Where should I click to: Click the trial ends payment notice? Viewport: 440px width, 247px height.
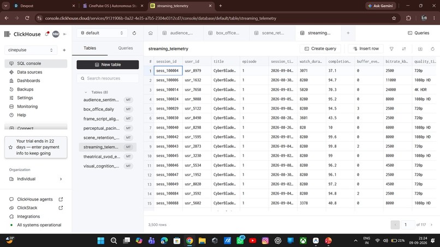[36, 147]
